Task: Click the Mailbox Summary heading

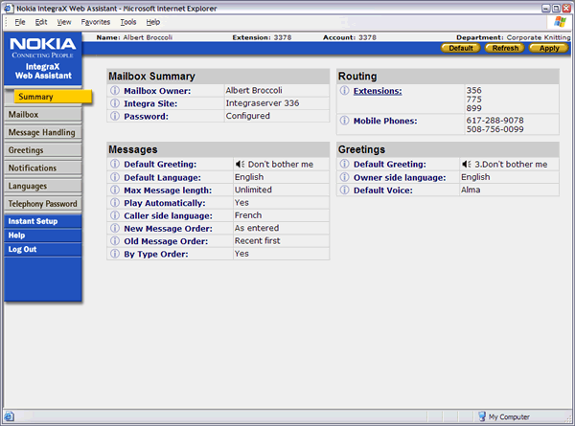Action: pyautogui.click(x=151, y=77)
